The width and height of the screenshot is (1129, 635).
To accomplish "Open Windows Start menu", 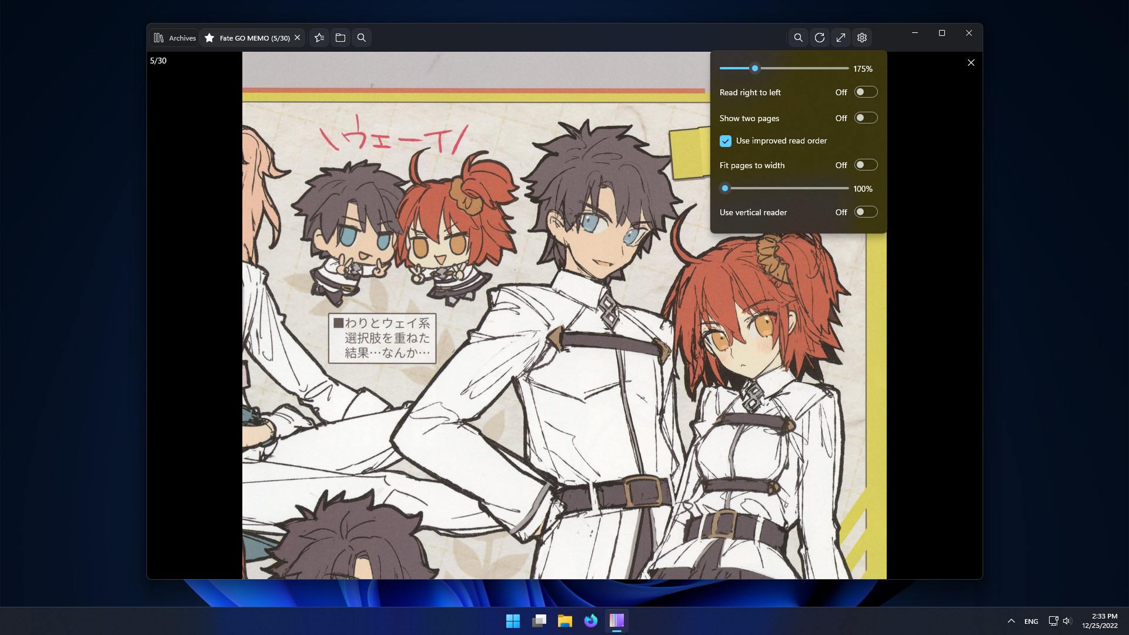I will click(x=513, y=621).
